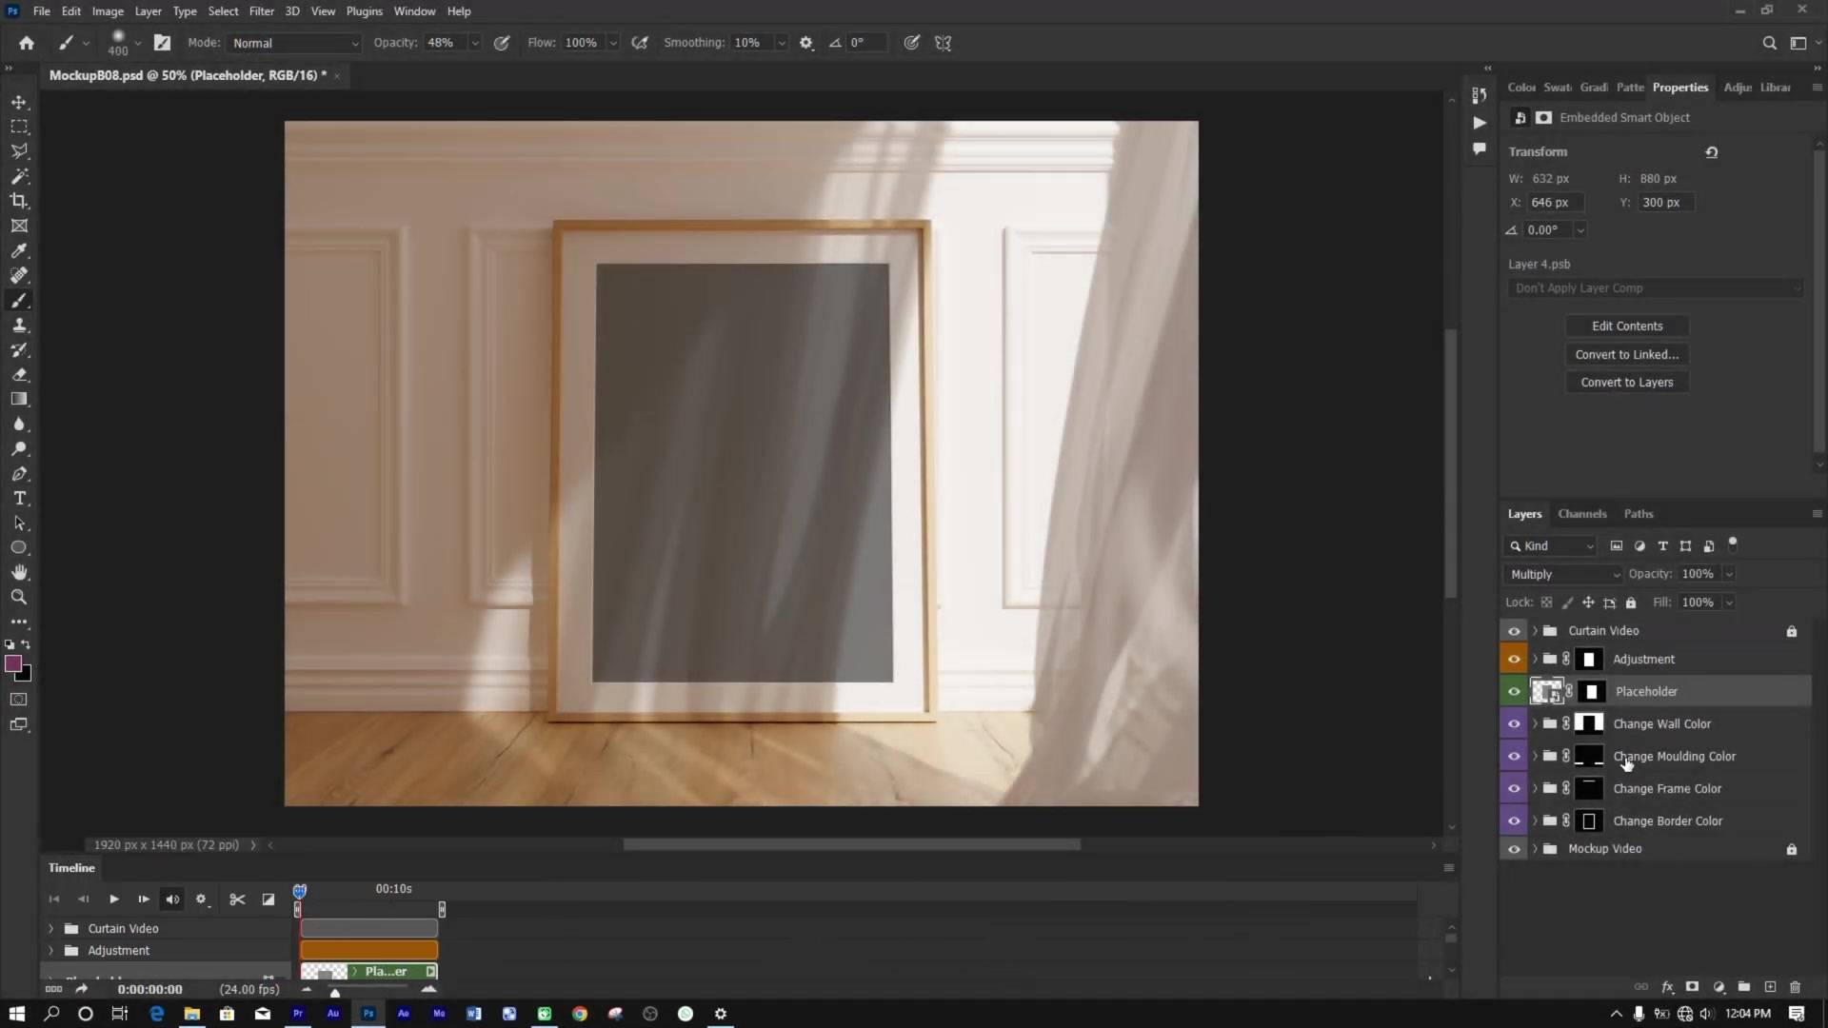Select the Zoom tool
This screenshot has width=1828, height=1028.
(19, 597)
